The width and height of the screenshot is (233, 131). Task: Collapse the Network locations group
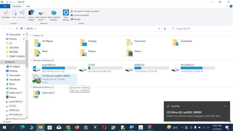click(31, 87)
